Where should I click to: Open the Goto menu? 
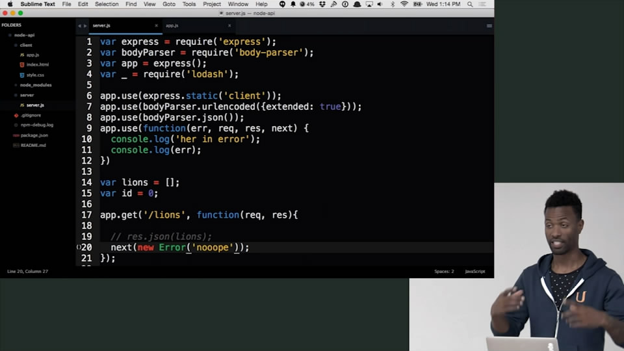point(169,4)
